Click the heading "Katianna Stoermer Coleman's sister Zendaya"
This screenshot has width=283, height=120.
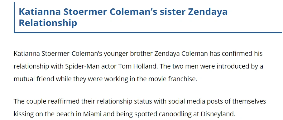(123, 12)
